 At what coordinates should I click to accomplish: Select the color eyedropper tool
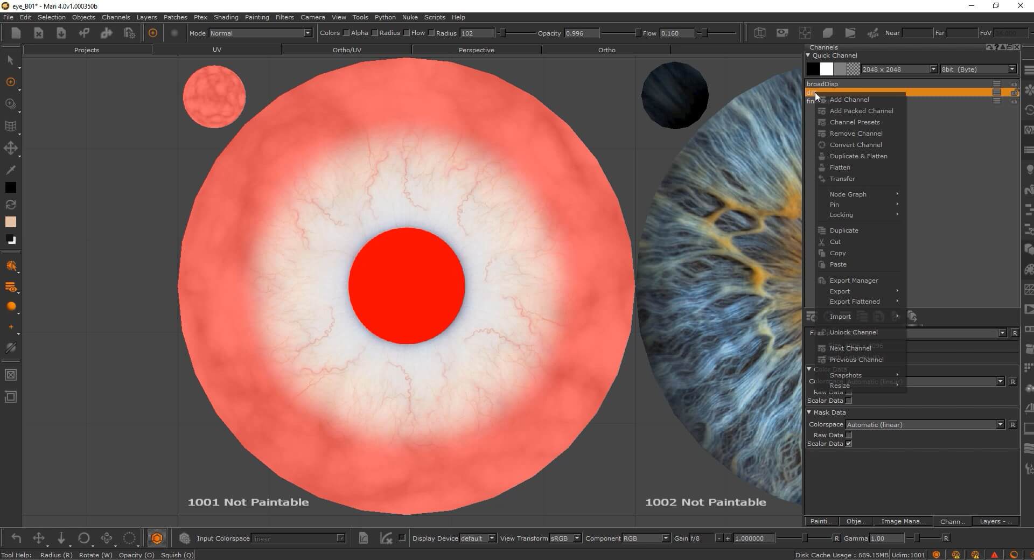pos(10,170)
